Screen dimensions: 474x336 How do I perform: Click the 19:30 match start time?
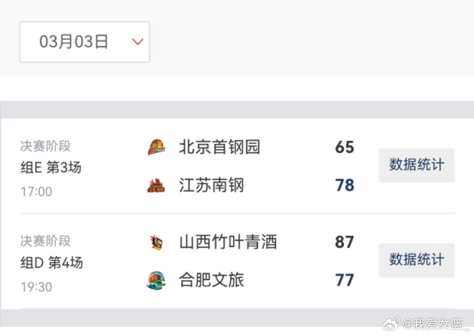(36, 287)
